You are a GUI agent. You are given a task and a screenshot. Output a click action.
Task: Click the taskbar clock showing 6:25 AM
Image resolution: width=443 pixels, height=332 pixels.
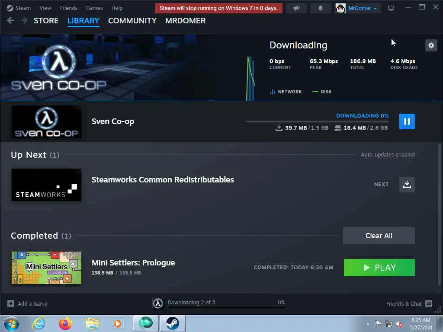pos(421,324)
